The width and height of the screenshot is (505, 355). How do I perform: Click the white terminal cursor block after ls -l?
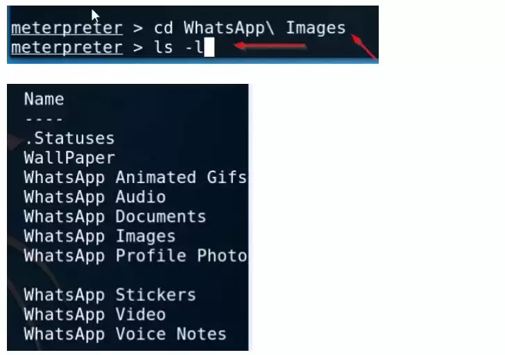[209, 47]
